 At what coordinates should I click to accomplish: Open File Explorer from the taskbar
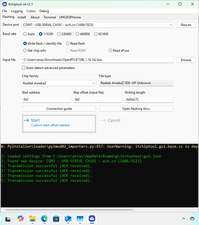pos(32,219)
